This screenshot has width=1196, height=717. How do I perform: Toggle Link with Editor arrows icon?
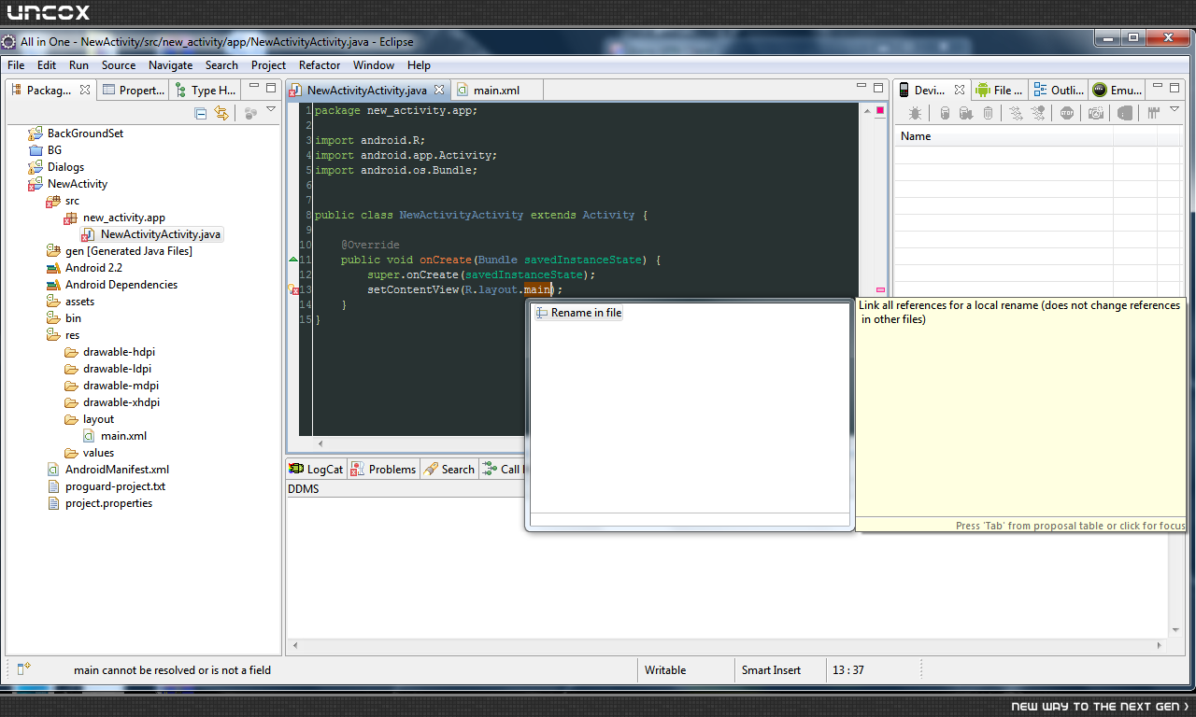pos(221,113)
